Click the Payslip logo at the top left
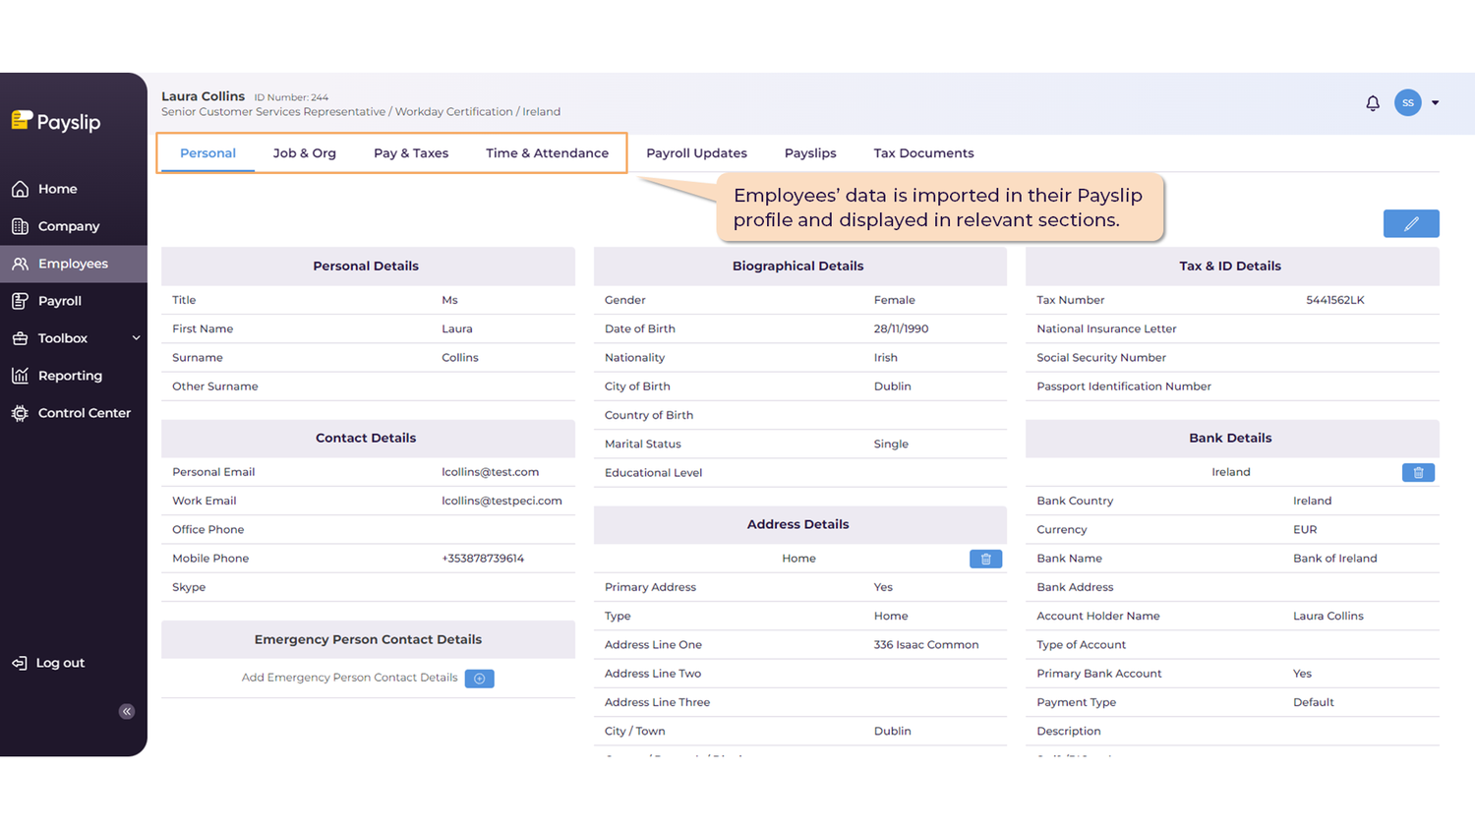The height and width of the screenshot is (830, 1475). pyautogui.click(x=55, y=121)
